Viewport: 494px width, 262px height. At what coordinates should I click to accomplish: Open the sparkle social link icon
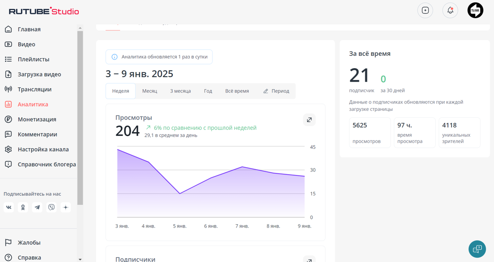pos(65,207)
